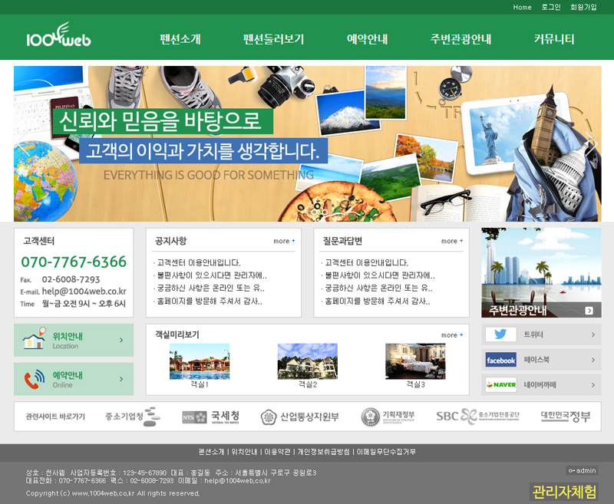The width and height of the screenshot is (614, 504).
Task: Click the 로그인 link at top
Action: [550, 7]
